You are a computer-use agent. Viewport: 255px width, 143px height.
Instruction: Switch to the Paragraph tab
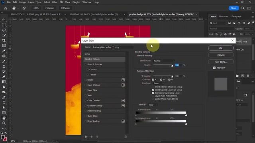(236, 16)
